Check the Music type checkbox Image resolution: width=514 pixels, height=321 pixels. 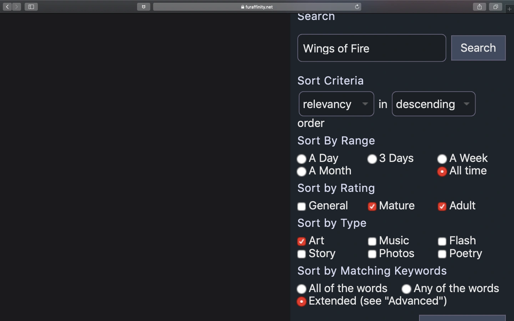click(x=372, y=241)
